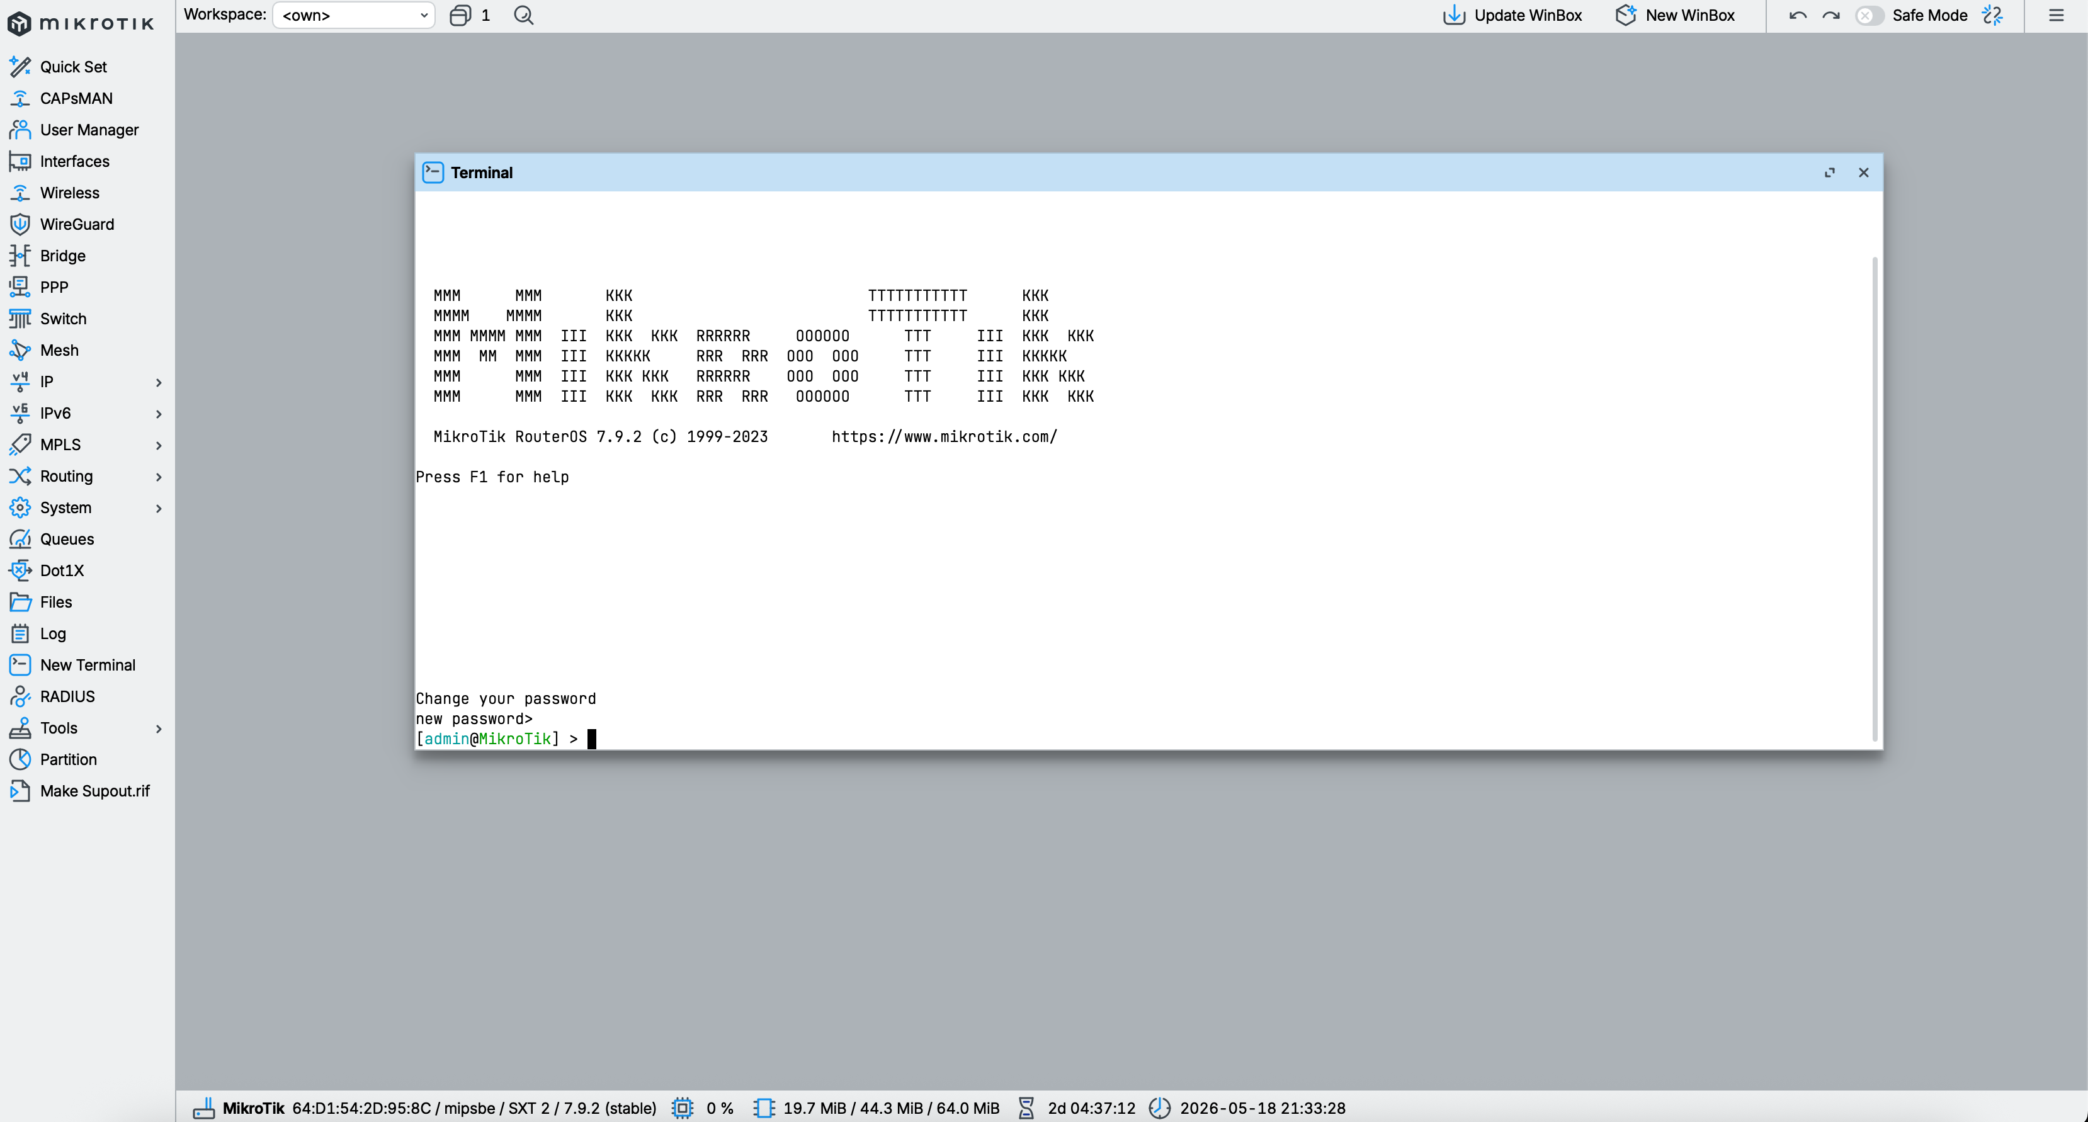Image resolution: width=2088 pixels, height=1122 pixels.
Task: Click the sparkle icon beside Safe Mode
Action: pyautogui.click(x=1992, y=15)
